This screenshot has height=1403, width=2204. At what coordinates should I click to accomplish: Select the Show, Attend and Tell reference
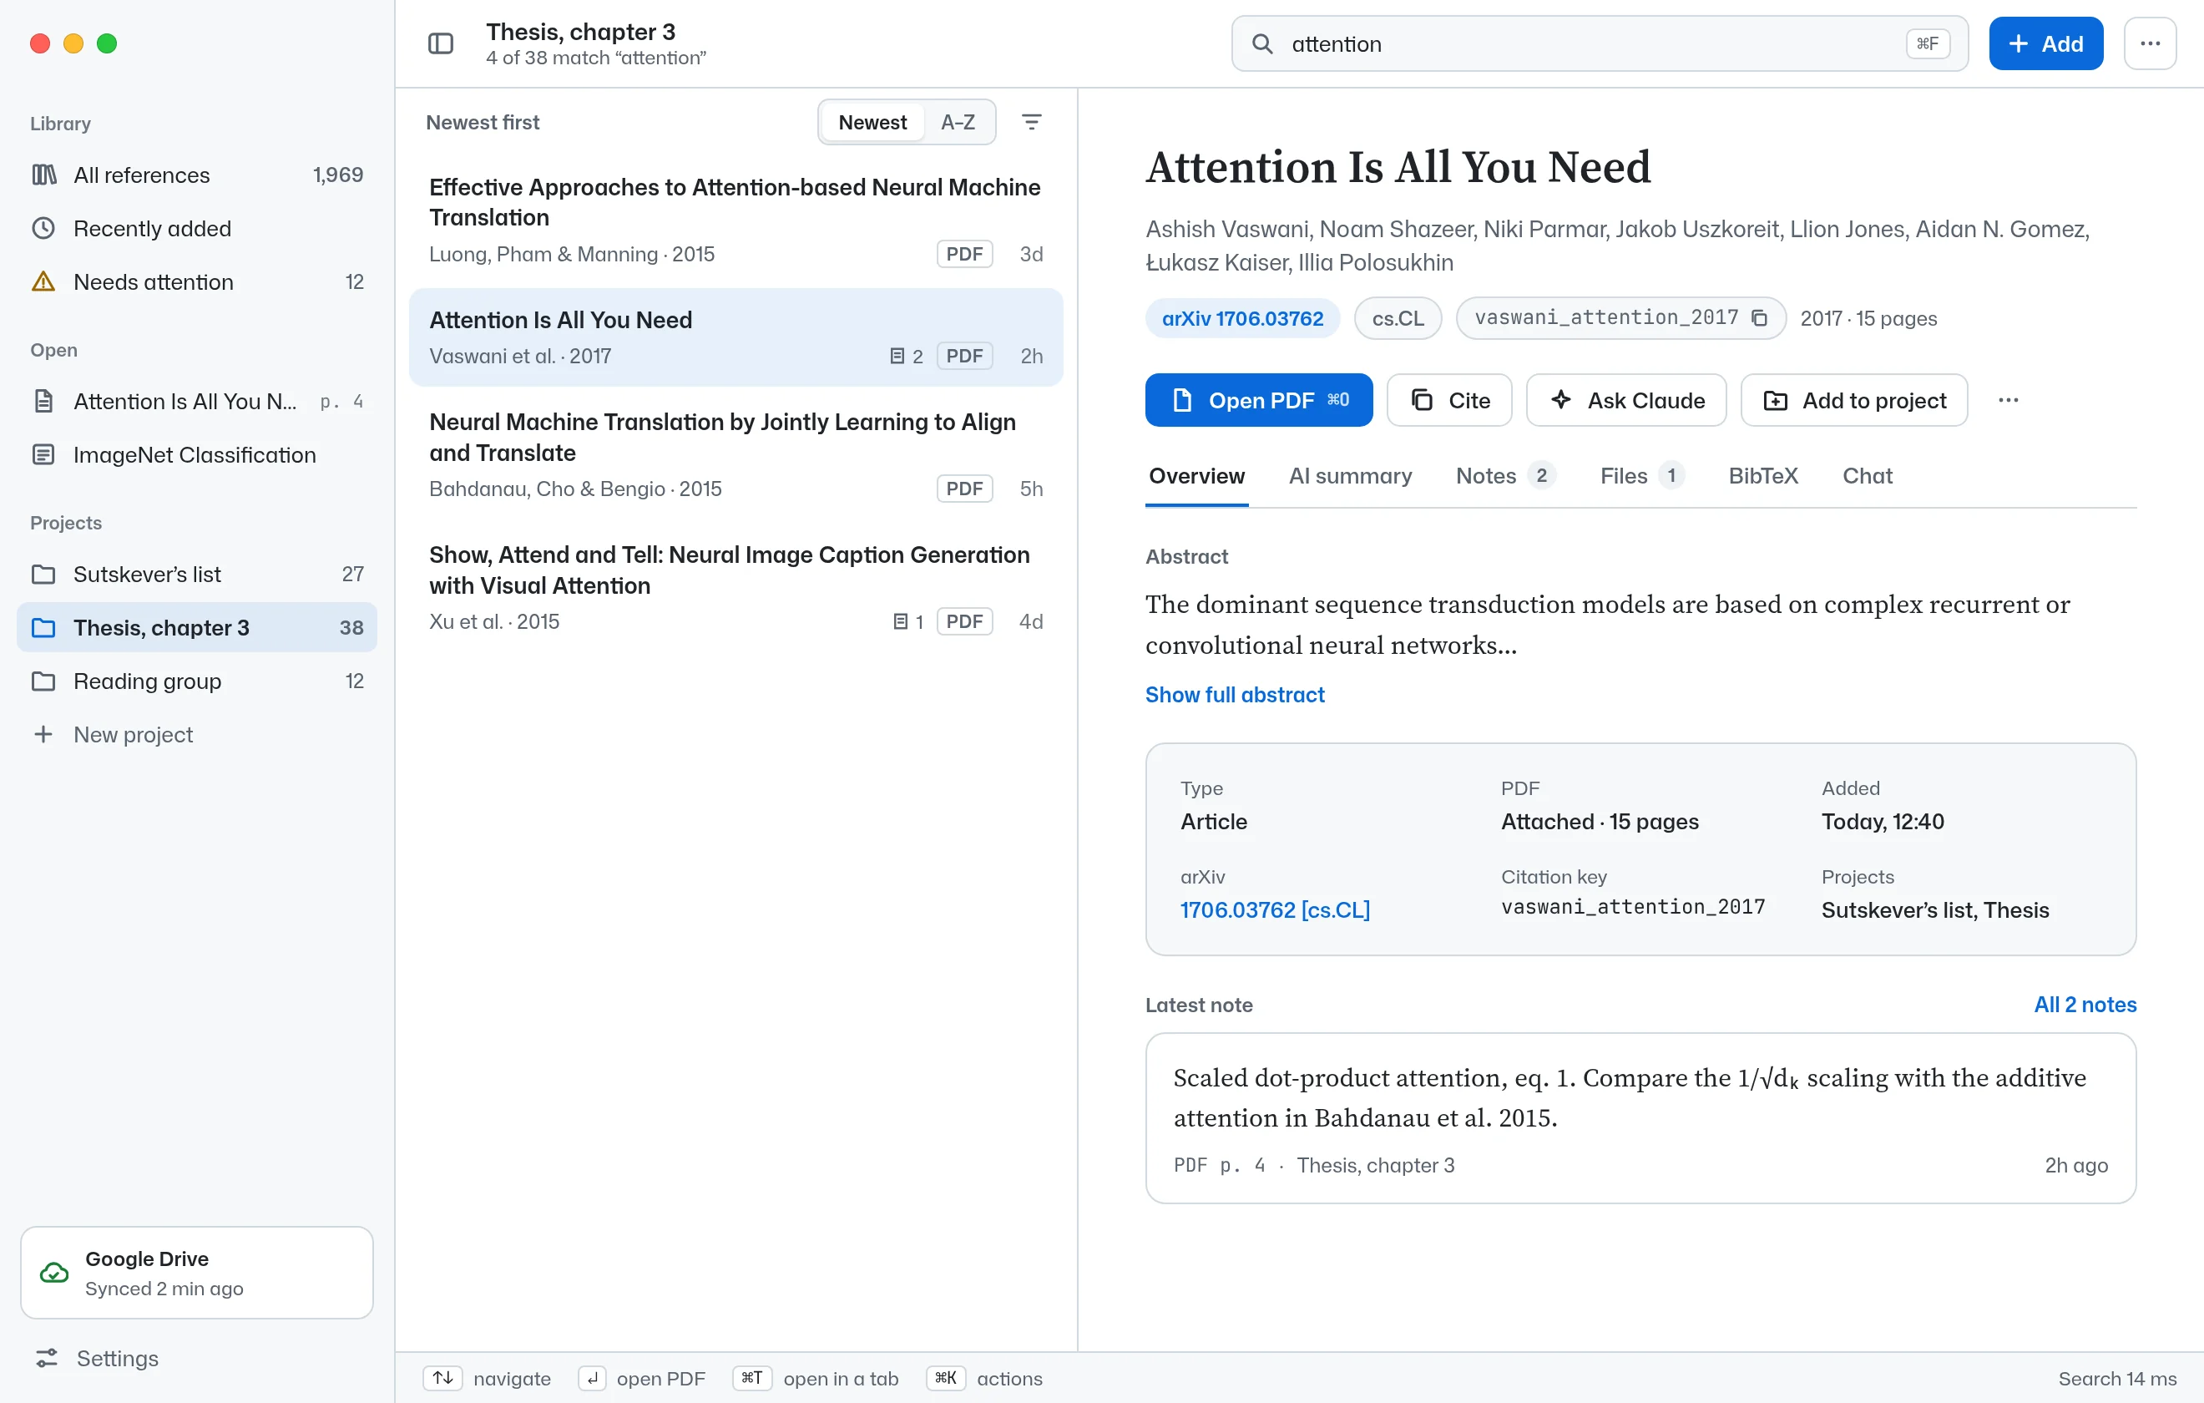point(736,587)
